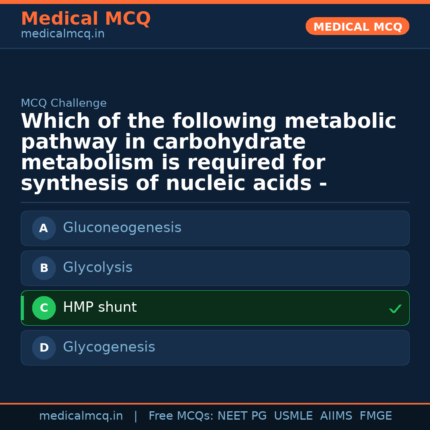This screenshot has height=430, width=430.
Task: Click the USMLE footer text
Action: pyautogui.click(x=293, y=416)
